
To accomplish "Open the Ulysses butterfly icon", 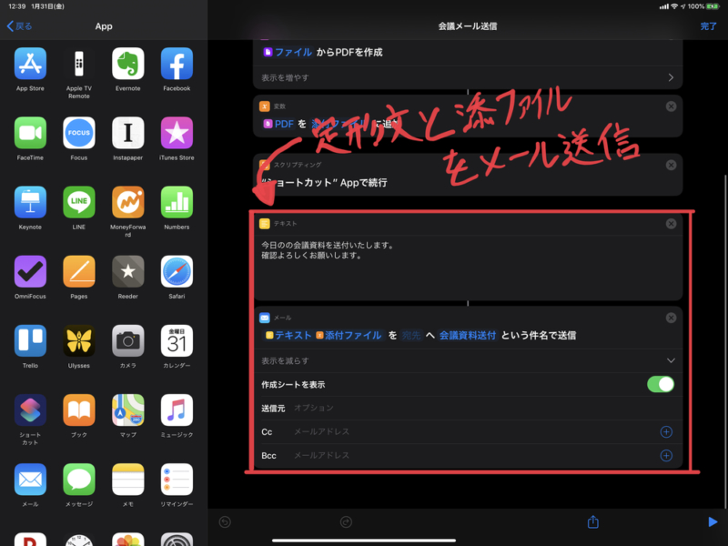I will 79,340.
